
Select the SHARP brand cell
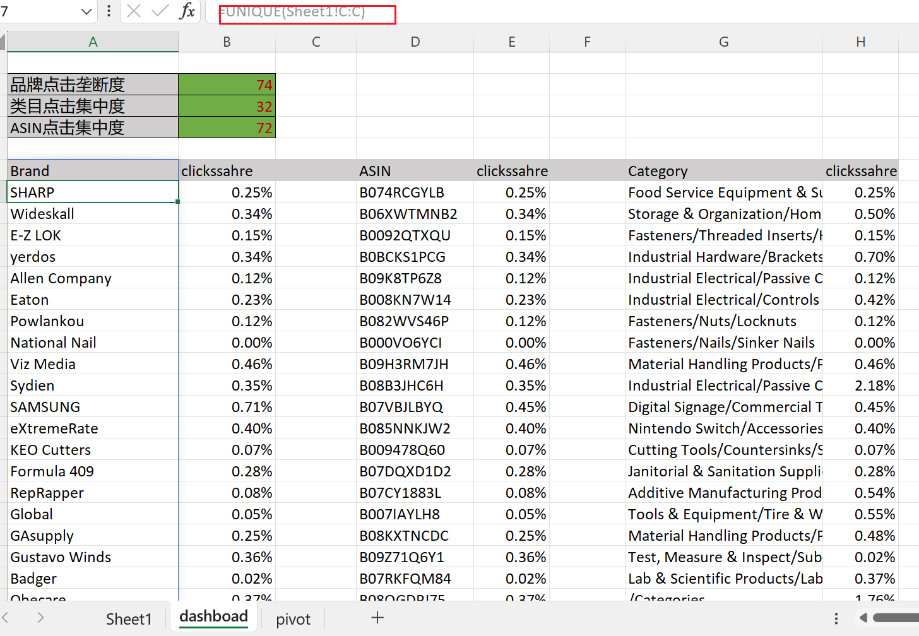click(x=93, y=192)
